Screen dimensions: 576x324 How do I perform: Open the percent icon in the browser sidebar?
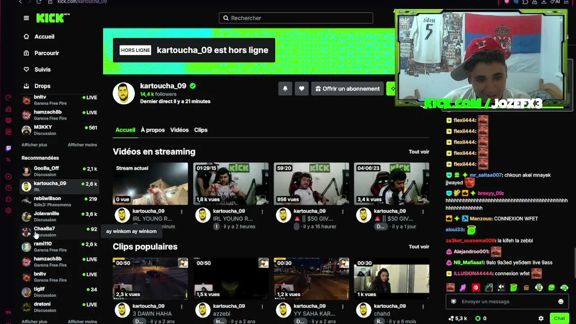(8, 159)
